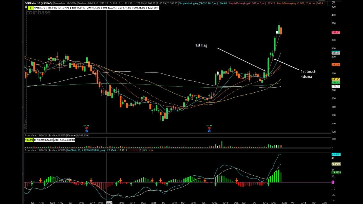Click the 308.27 price bubble on the axis

click(x=336, y=53)
